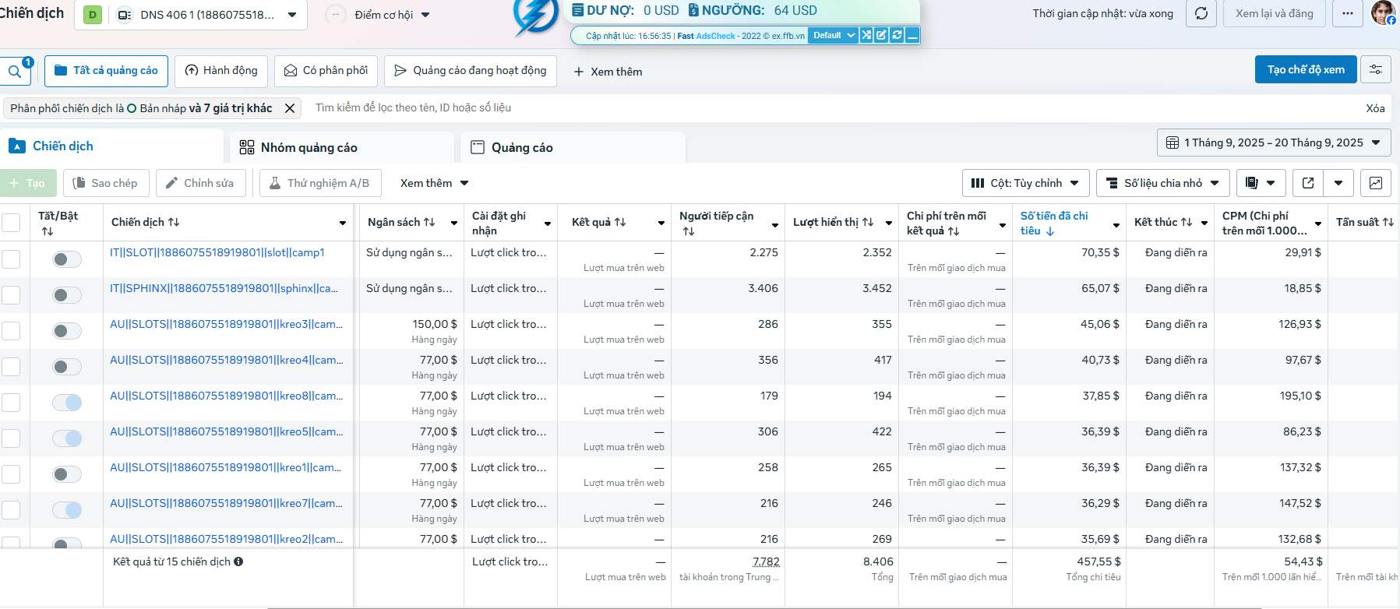Open the profile avatar in the corner
The image size is (1400, 609).
pos(1383,12)
